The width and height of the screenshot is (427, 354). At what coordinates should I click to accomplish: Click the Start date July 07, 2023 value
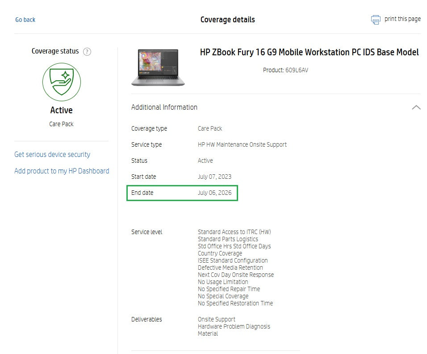click(x=215, y=177)
